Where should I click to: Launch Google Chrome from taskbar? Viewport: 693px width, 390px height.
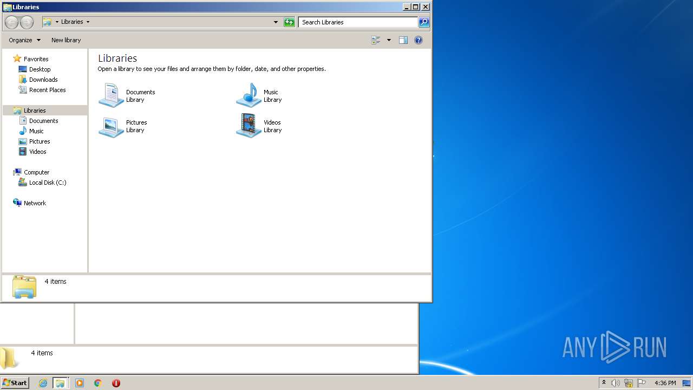[x=98, y=383]
